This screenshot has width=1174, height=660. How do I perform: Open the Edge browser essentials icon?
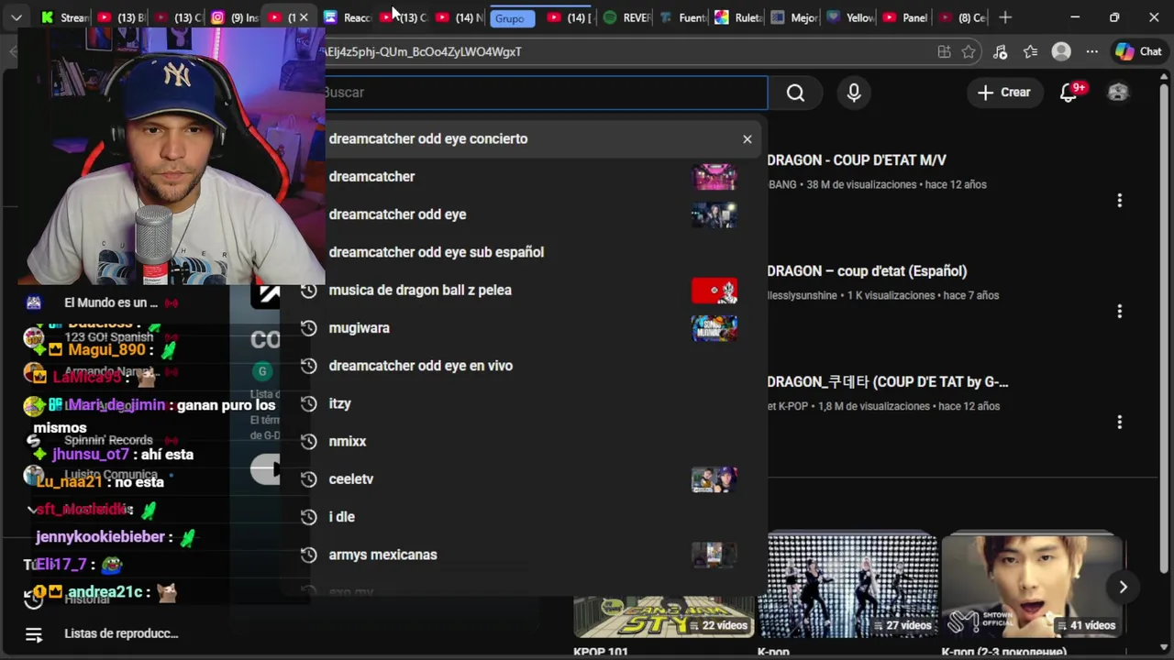(1000, 52)
